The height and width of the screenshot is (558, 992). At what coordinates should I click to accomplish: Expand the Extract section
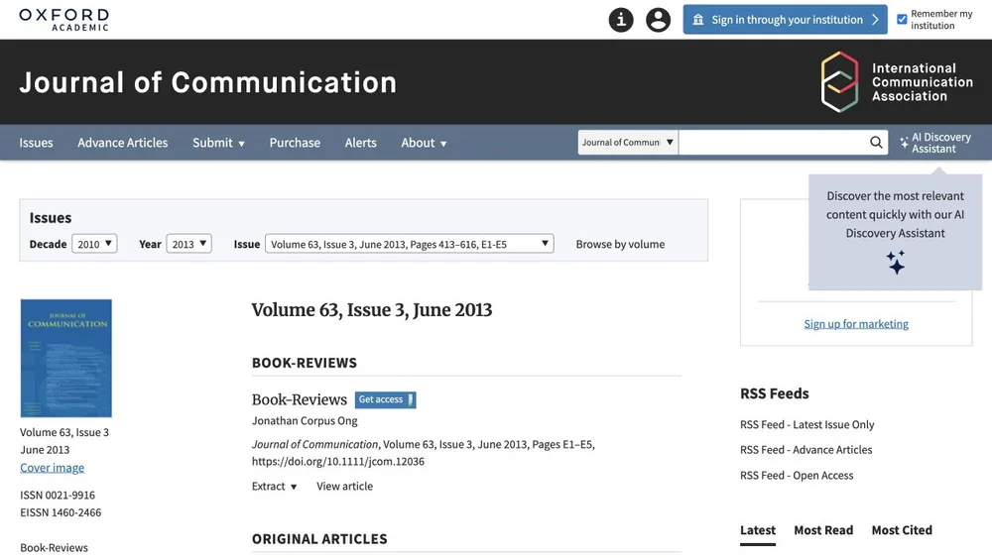274,486
